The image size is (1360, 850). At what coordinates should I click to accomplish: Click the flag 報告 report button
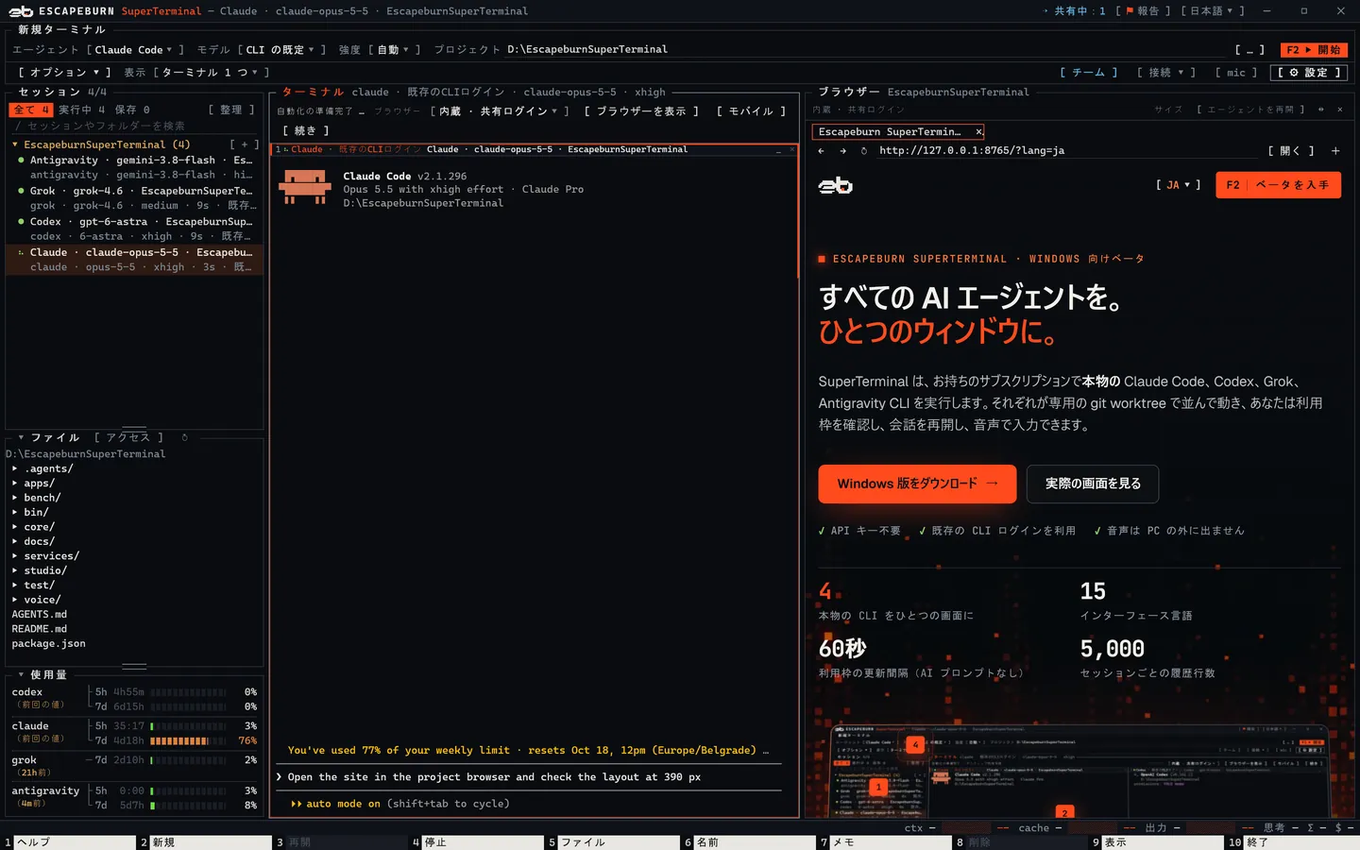point(1143,11)
